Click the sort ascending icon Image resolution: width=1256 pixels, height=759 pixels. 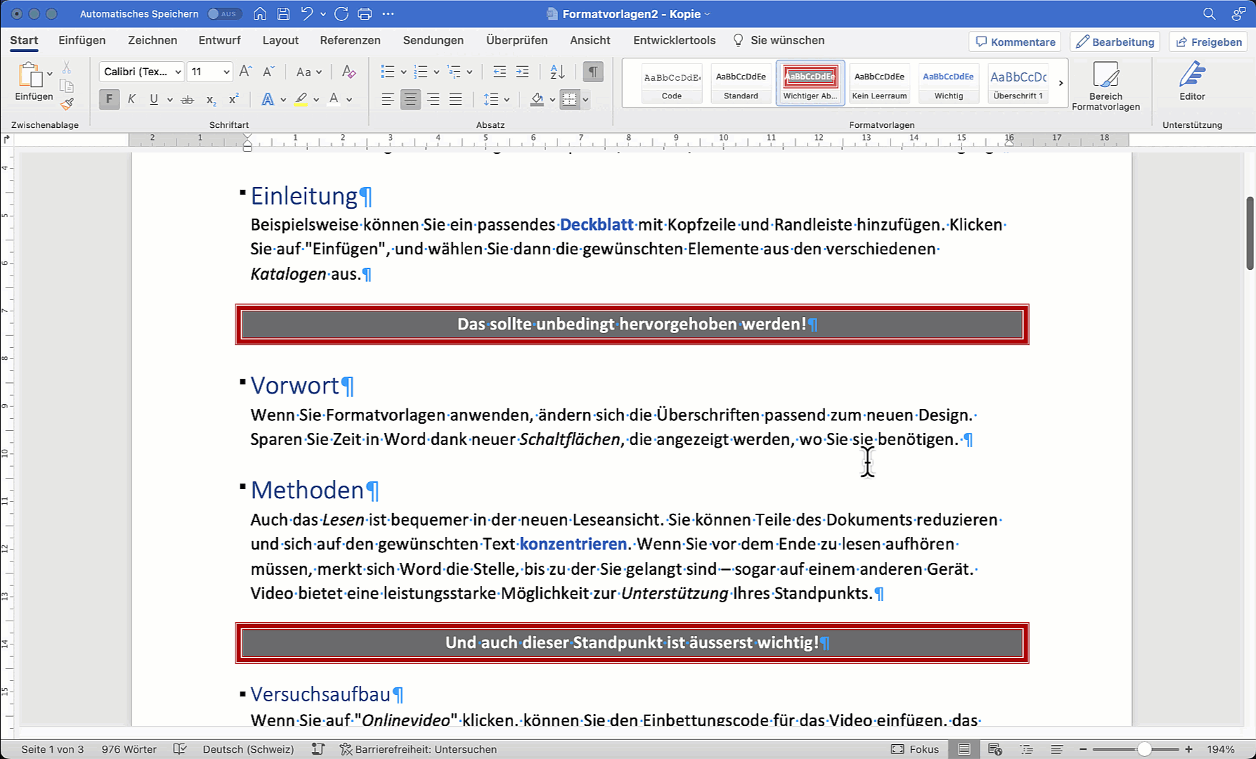coord(557,72)
